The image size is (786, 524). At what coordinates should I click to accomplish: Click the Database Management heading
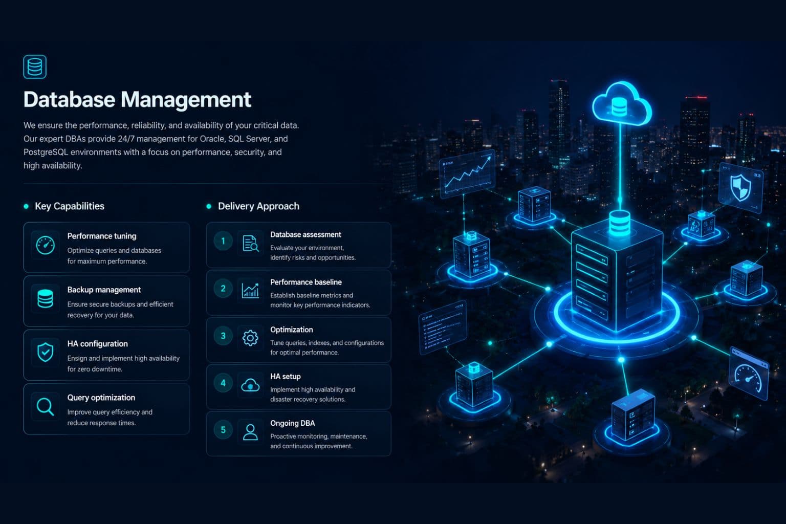click(x=137, y=99)
